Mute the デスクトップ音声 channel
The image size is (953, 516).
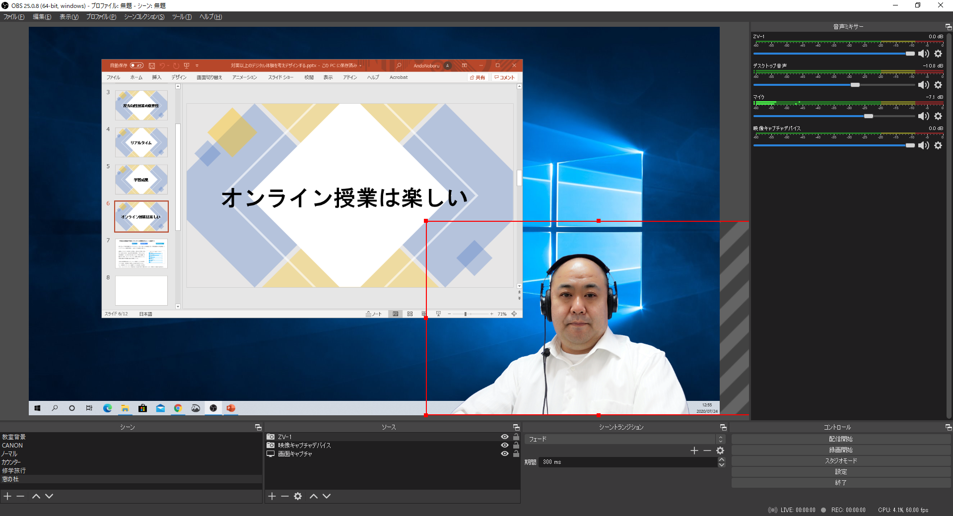tap(924, 85)
